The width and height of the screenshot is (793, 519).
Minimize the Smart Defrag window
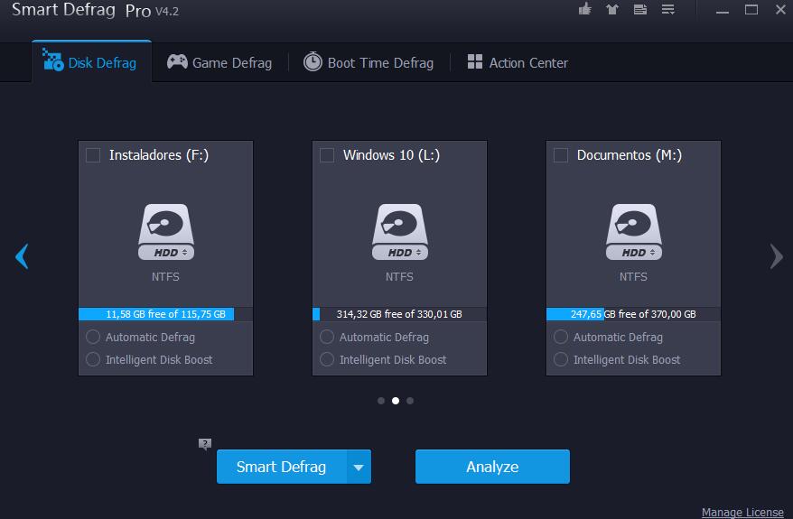point(723,10)
